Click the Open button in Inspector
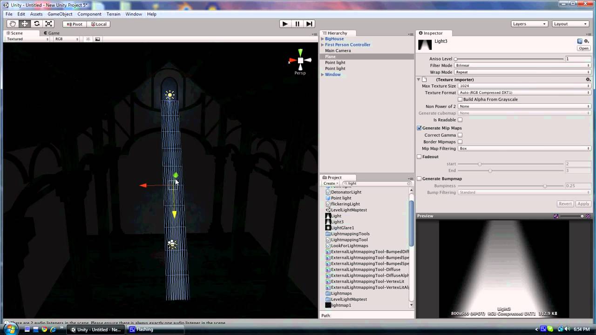The image size is (596, 335). (x=583, y=48)
